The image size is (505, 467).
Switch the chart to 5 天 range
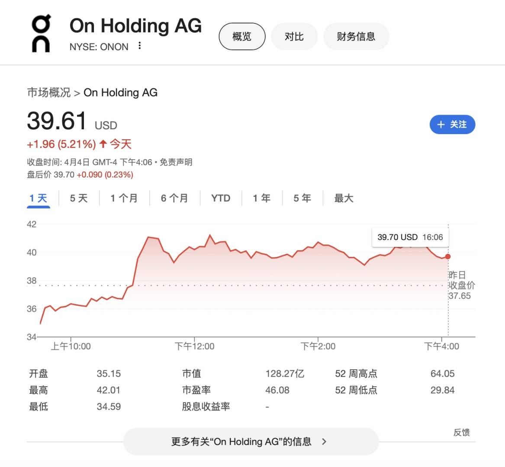tap(79, 198)
